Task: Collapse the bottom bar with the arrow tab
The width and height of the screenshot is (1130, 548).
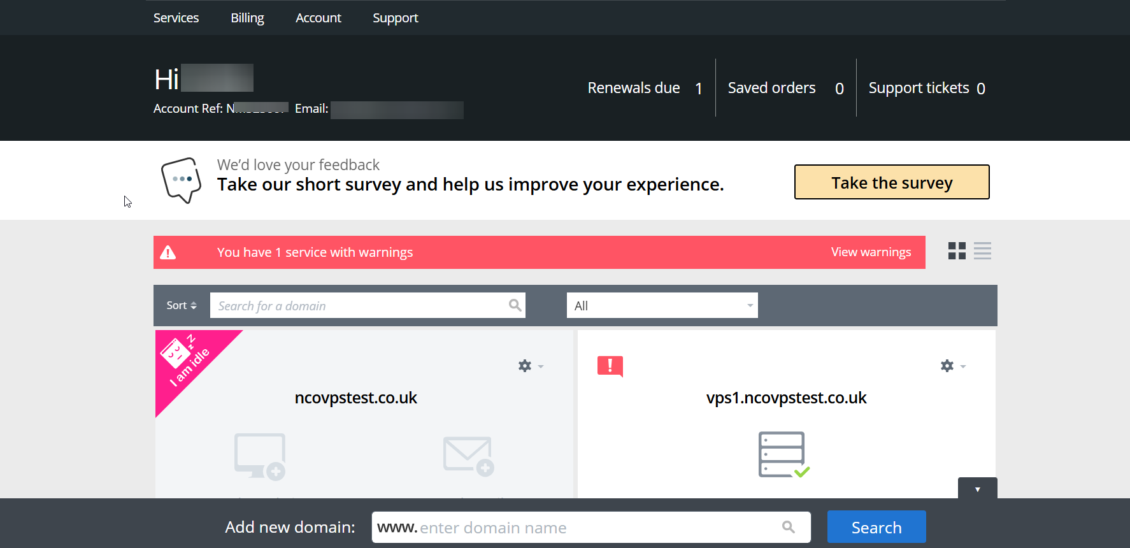Action: [x=977, y=489]
